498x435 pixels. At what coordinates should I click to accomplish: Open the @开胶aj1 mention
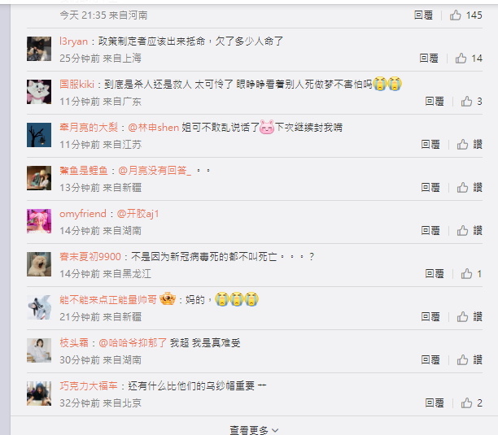coord(138,214)
